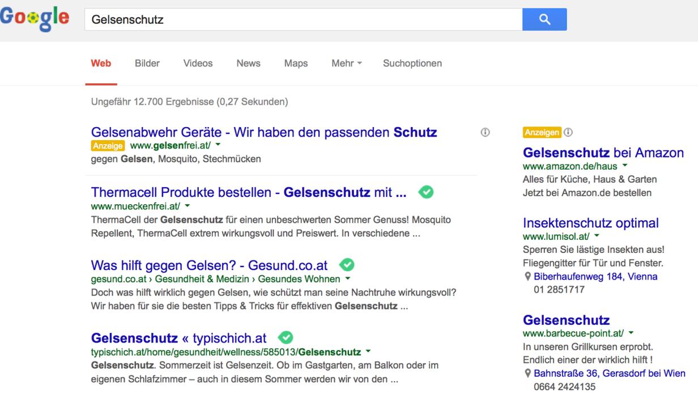This screenshot has width=698, height=393.
Task: Expand dropdown arrow next to www.mueckenfrei.at
Action: pyautogui.click(x=187, y=206)
